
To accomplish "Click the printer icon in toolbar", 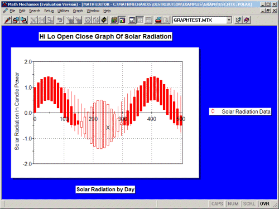I will pyautogui.click(x=158, y=20).
